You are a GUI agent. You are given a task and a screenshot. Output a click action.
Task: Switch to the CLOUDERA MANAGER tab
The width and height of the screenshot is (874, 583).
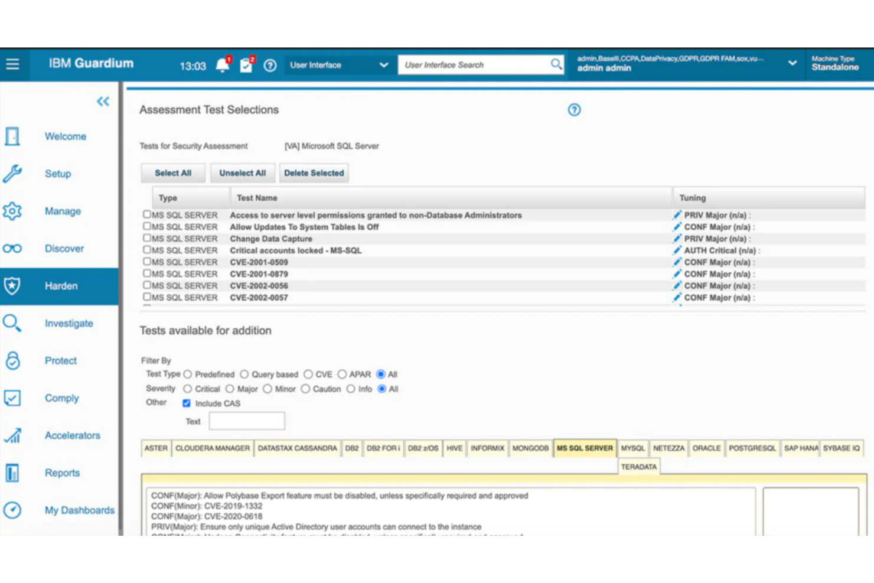(x=213, y=448)
